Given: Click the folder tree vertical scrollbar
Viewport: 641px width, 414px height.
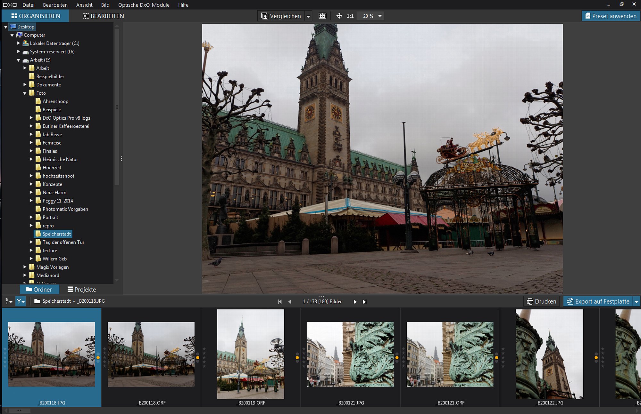Looking at the screenshot, I should [117, 107].
